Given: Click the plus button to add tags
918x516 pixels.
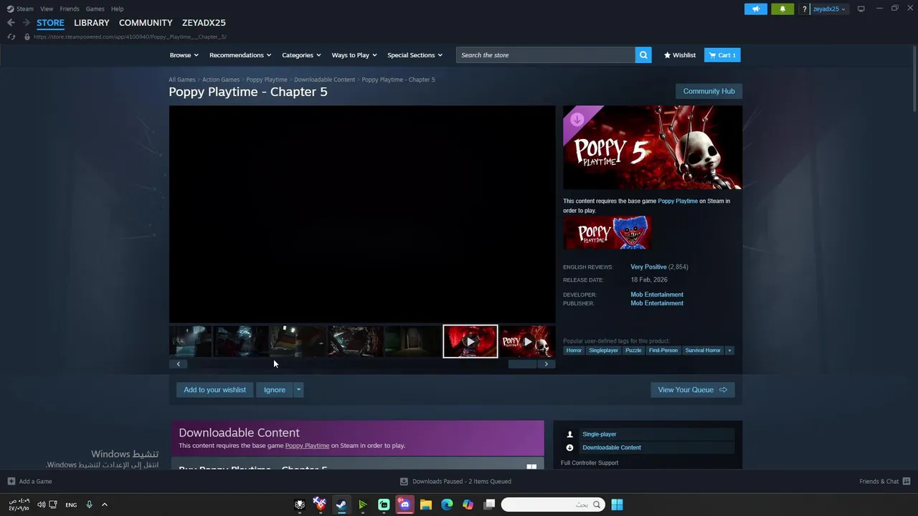Looking at the screenshot, I should (x=729, y=350).
